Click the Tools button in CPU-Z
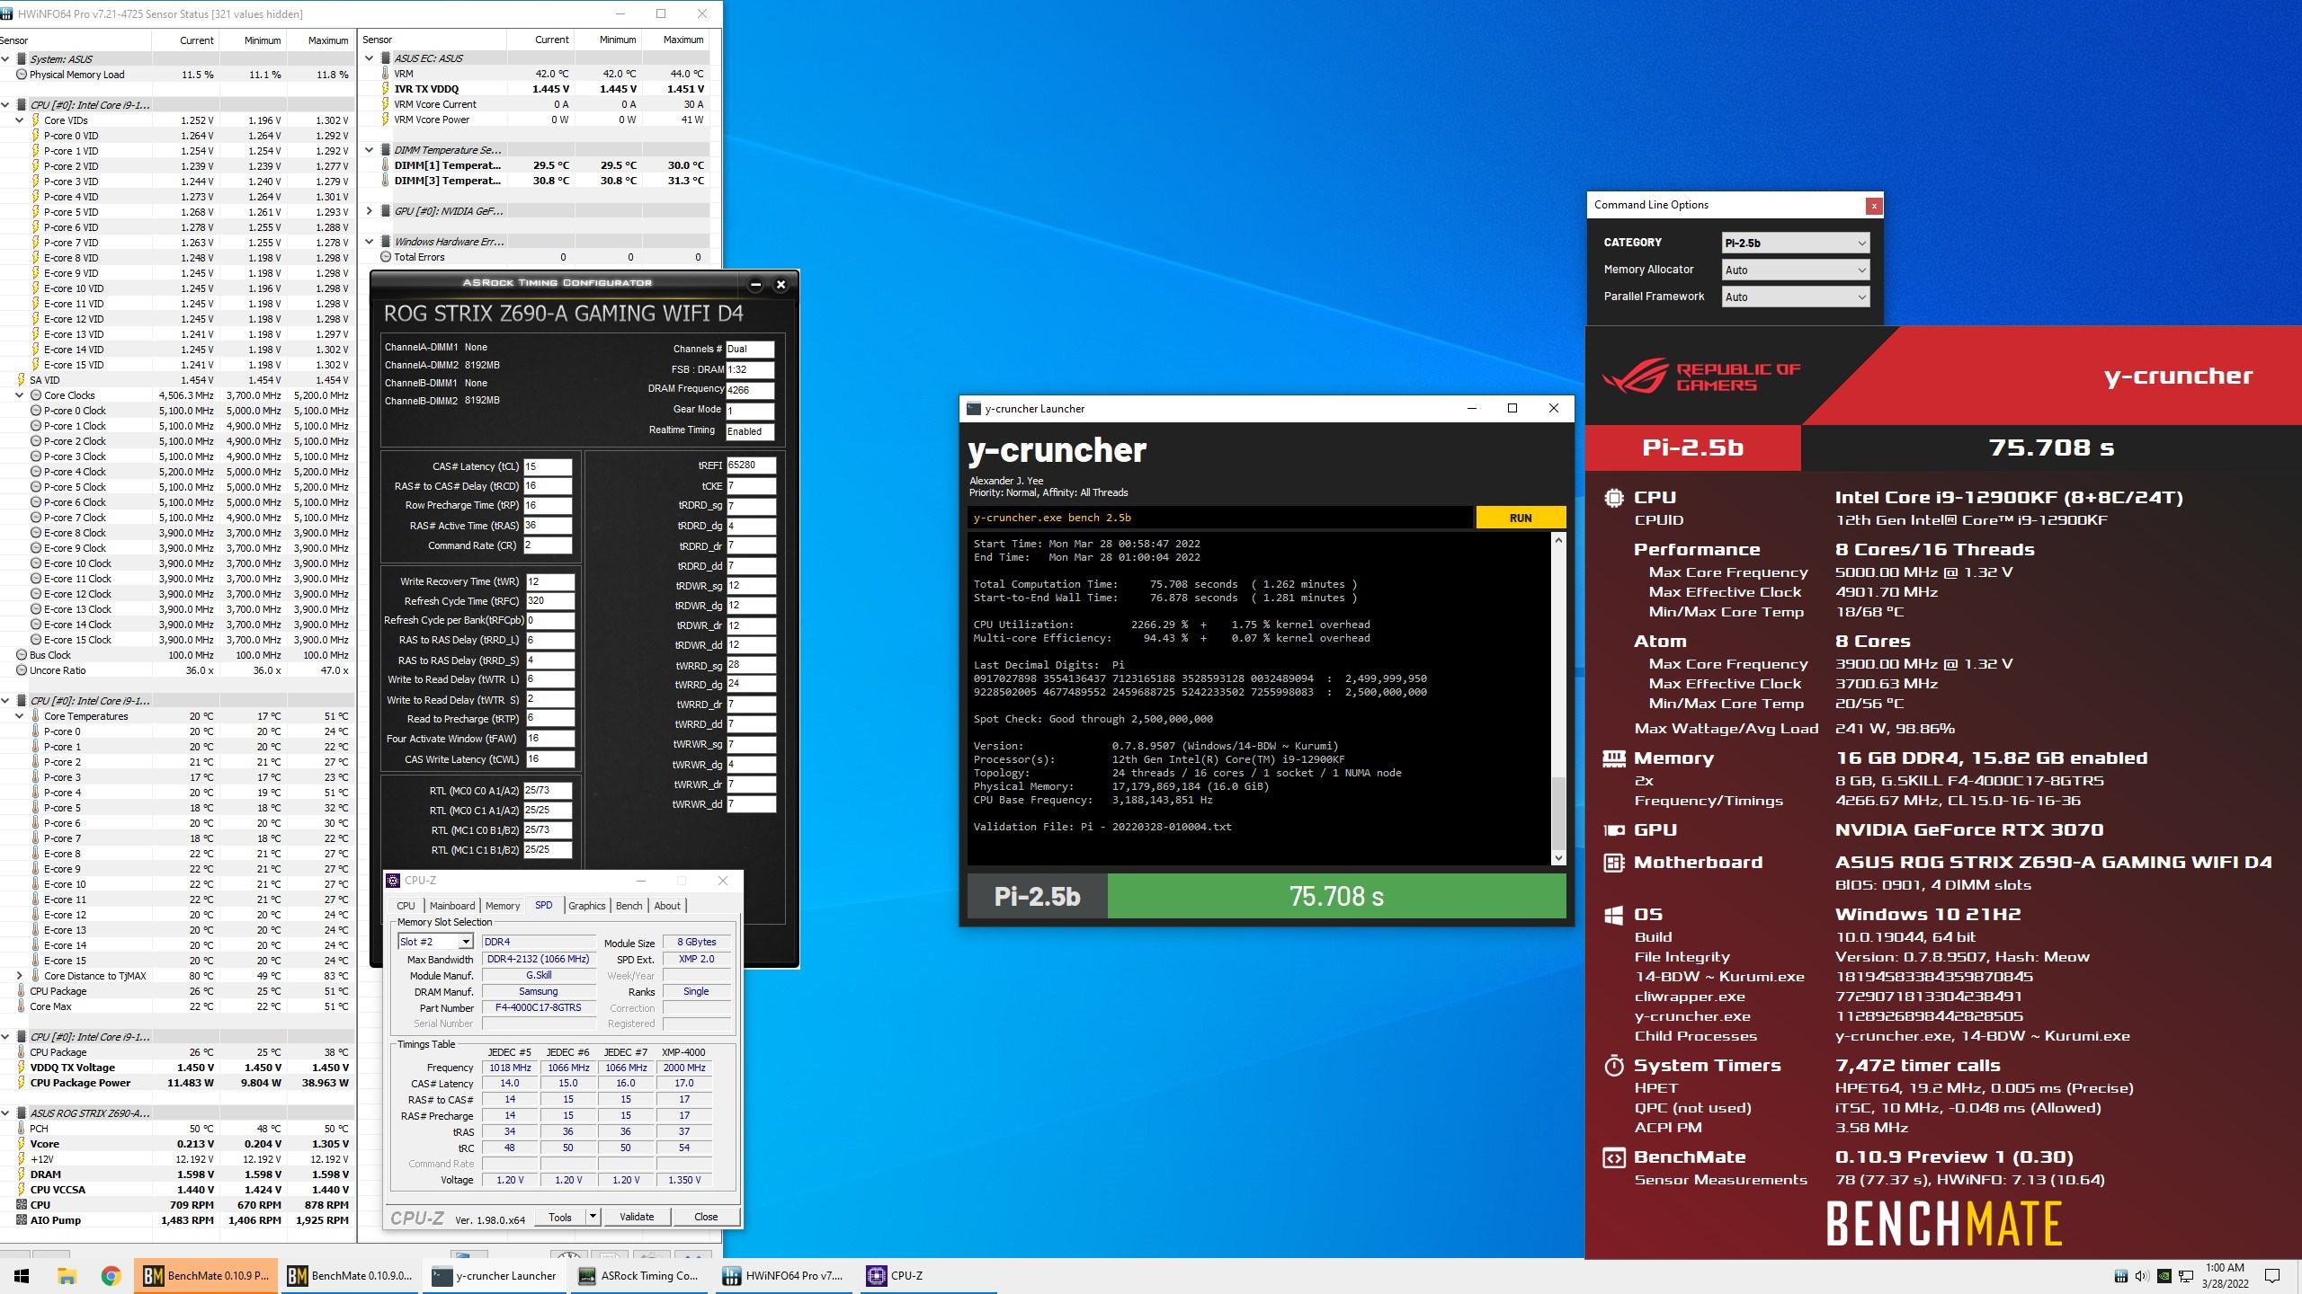Screen dimensions: 2302x1294 pos(560,1217)
